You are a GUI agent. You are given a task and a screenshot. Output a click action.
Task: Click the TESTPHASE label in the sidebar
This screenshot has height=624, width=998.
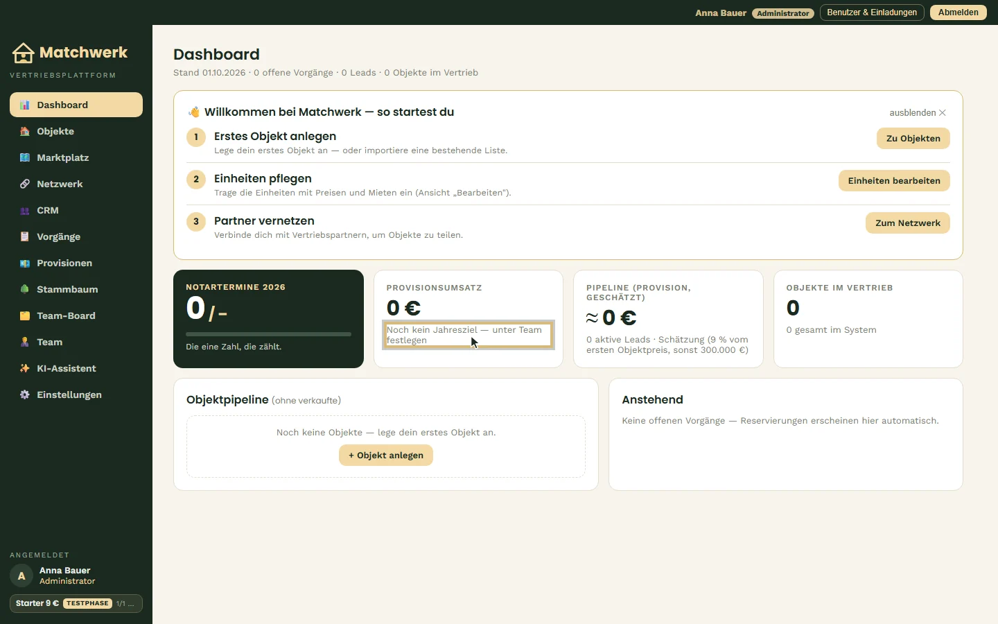88,603
